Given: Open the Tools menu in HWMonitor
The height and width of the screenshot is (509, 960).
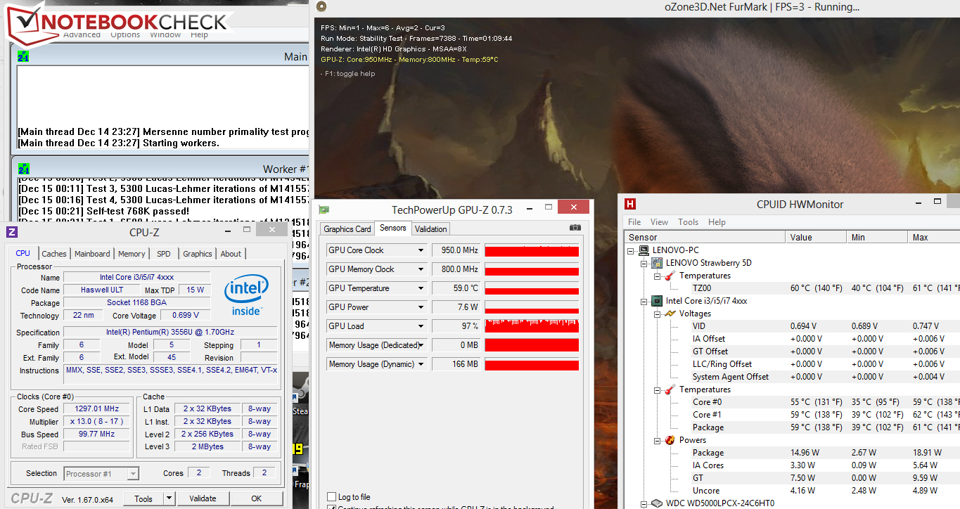Looking at the screenshot, I should [688, 222].
